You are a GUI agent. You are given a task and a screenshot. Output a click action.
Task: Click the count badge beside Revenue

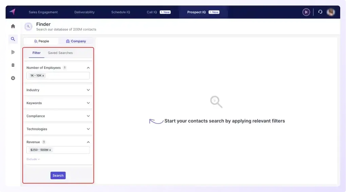click(x=44, y=142)
